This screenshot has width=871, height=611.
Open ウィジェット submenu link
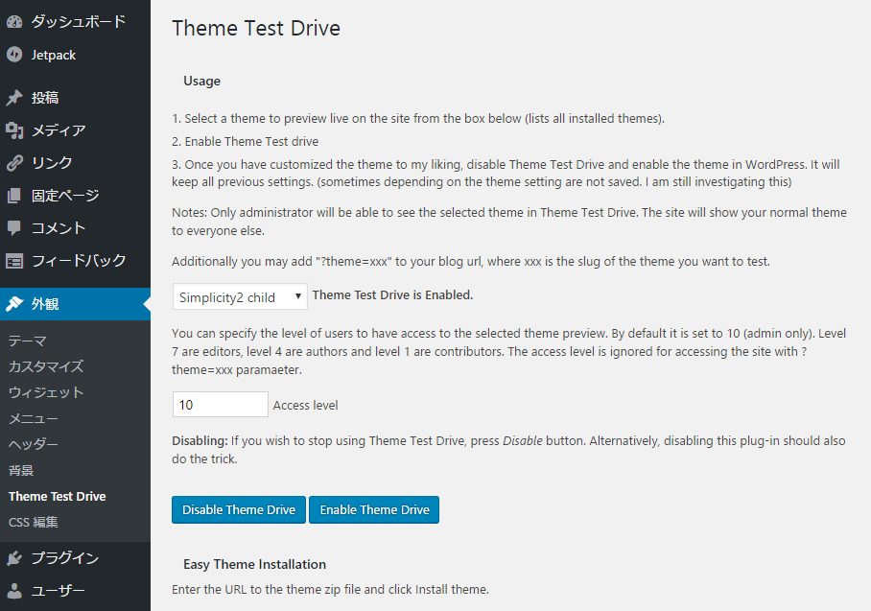(x=46, y=392)
